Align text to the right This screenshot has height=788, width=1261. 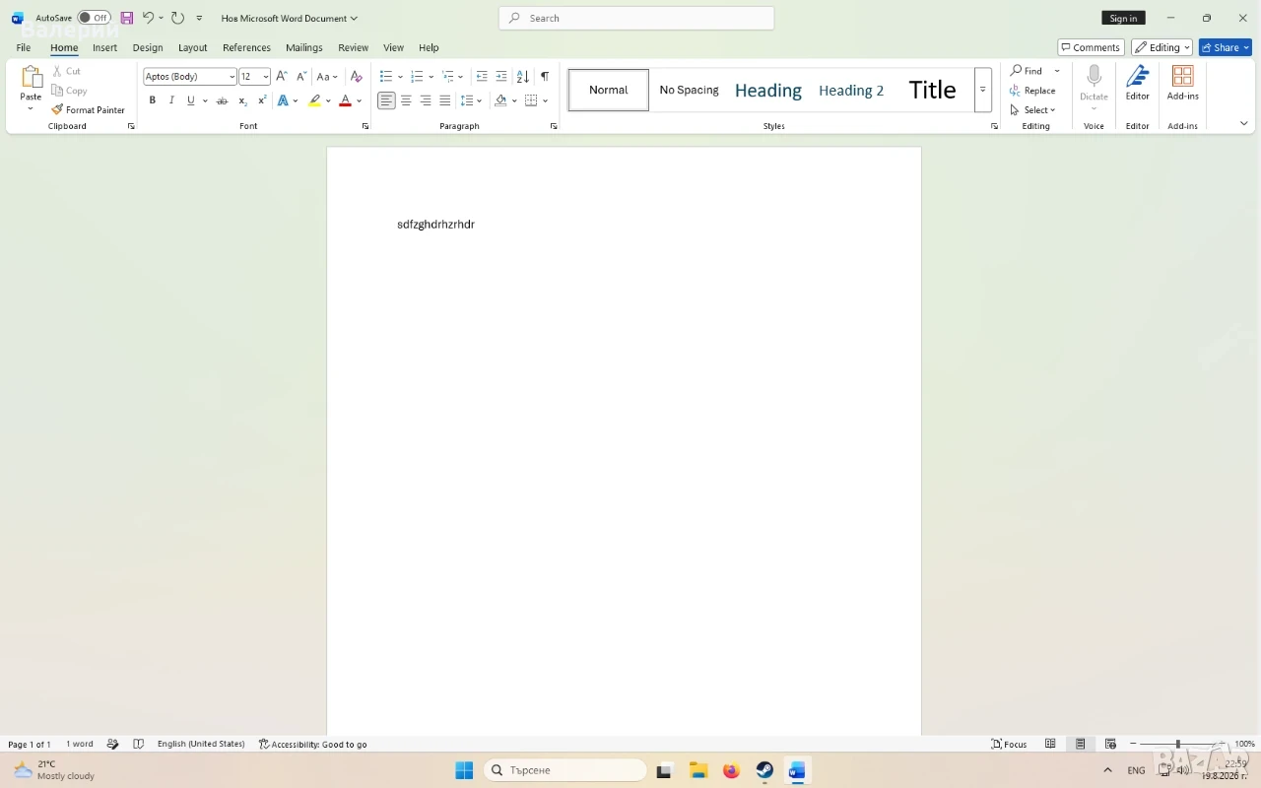(x=426, y=100)
